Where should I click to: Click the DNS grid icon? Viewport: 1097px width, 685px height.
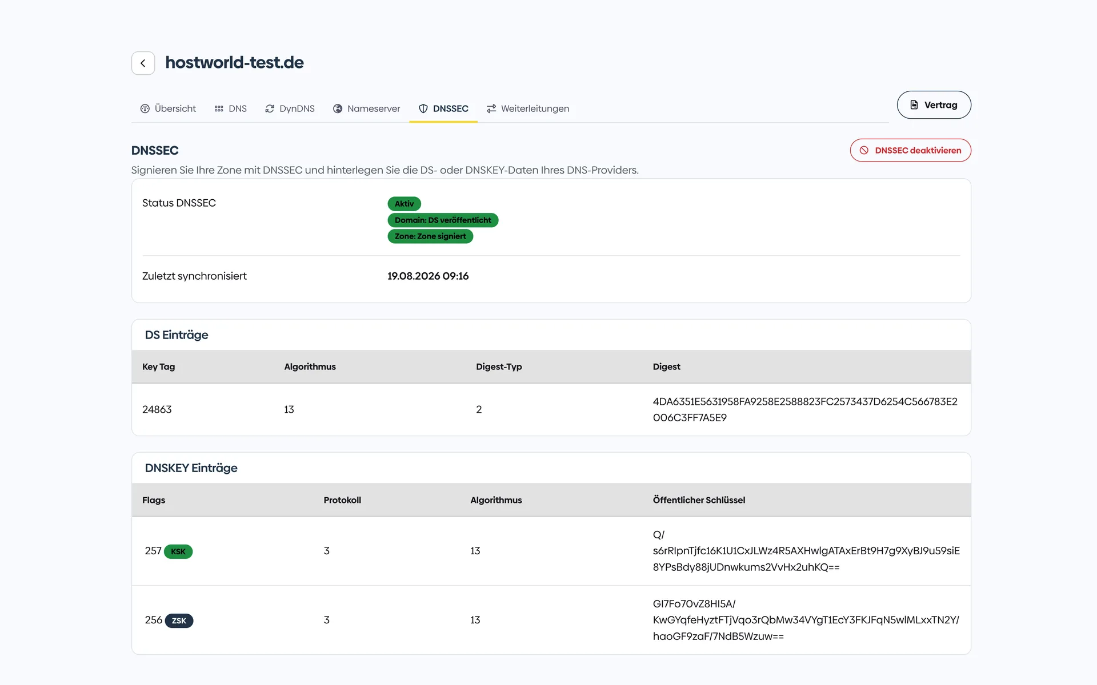point(219,108)
